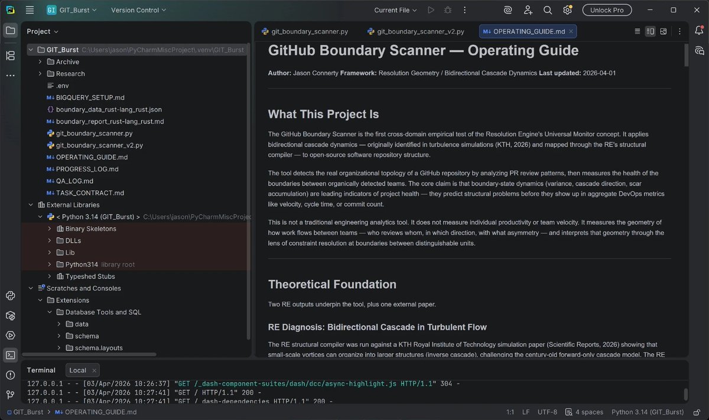The image size is (709, 420).
Task: Open Python 3.14 (GIT_Burst) interpreter selector
Action: pos(648,412)
